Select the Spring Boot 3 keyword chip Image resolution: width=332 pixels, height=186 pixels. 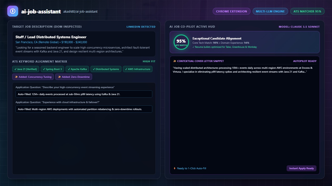pos(52,69)
